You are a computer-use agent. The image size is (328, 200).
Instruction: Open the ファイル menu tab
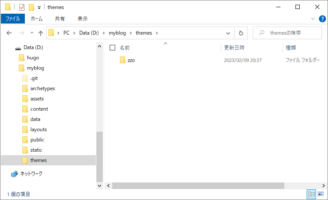pos(12,19)
